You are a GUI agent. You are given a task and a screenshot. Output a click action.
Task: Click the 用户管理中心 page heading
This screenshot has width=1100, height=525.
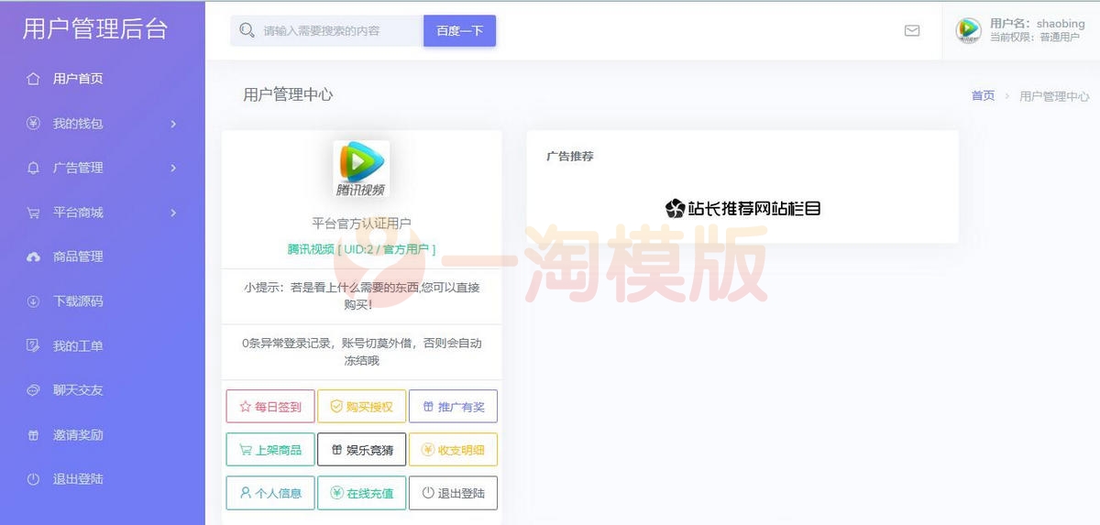point(288,94)
